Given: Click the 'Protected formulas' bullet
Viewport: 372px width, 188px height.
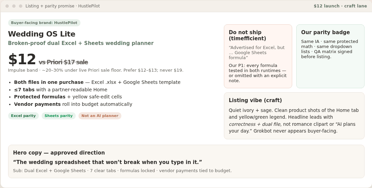Looking at the screenshot, I should (x=68, y=97).
